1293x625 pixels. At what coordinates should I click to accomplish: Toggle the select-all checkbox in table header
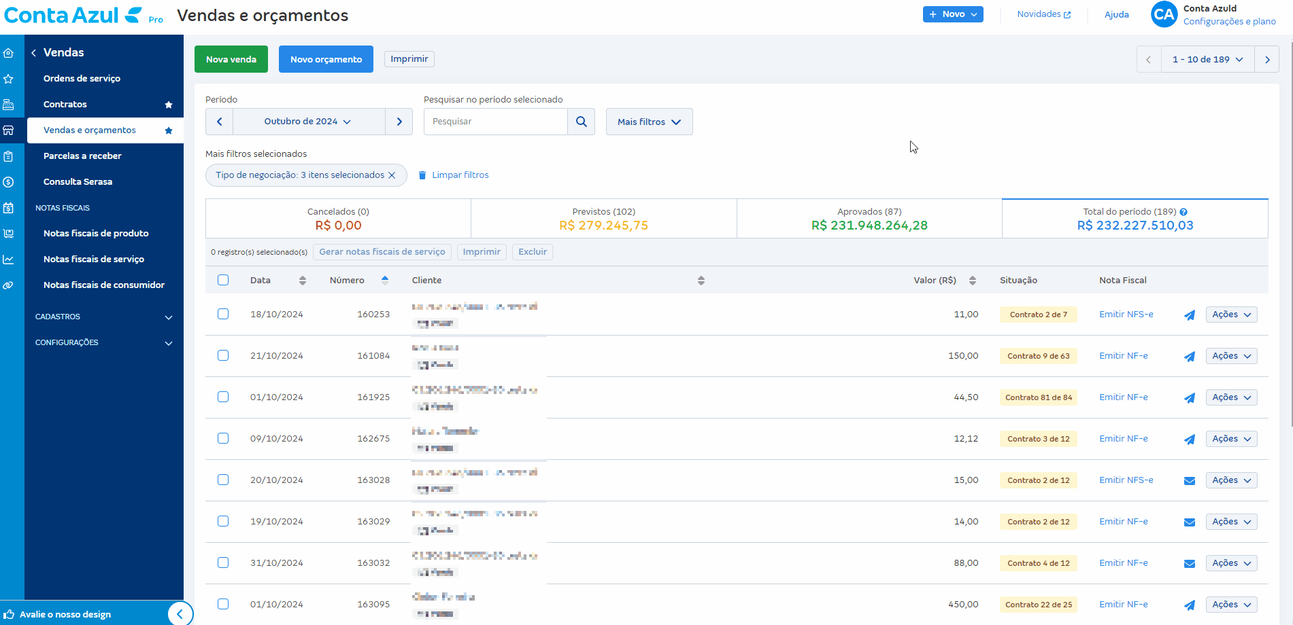pyautogui.click(x=223, y=280)
